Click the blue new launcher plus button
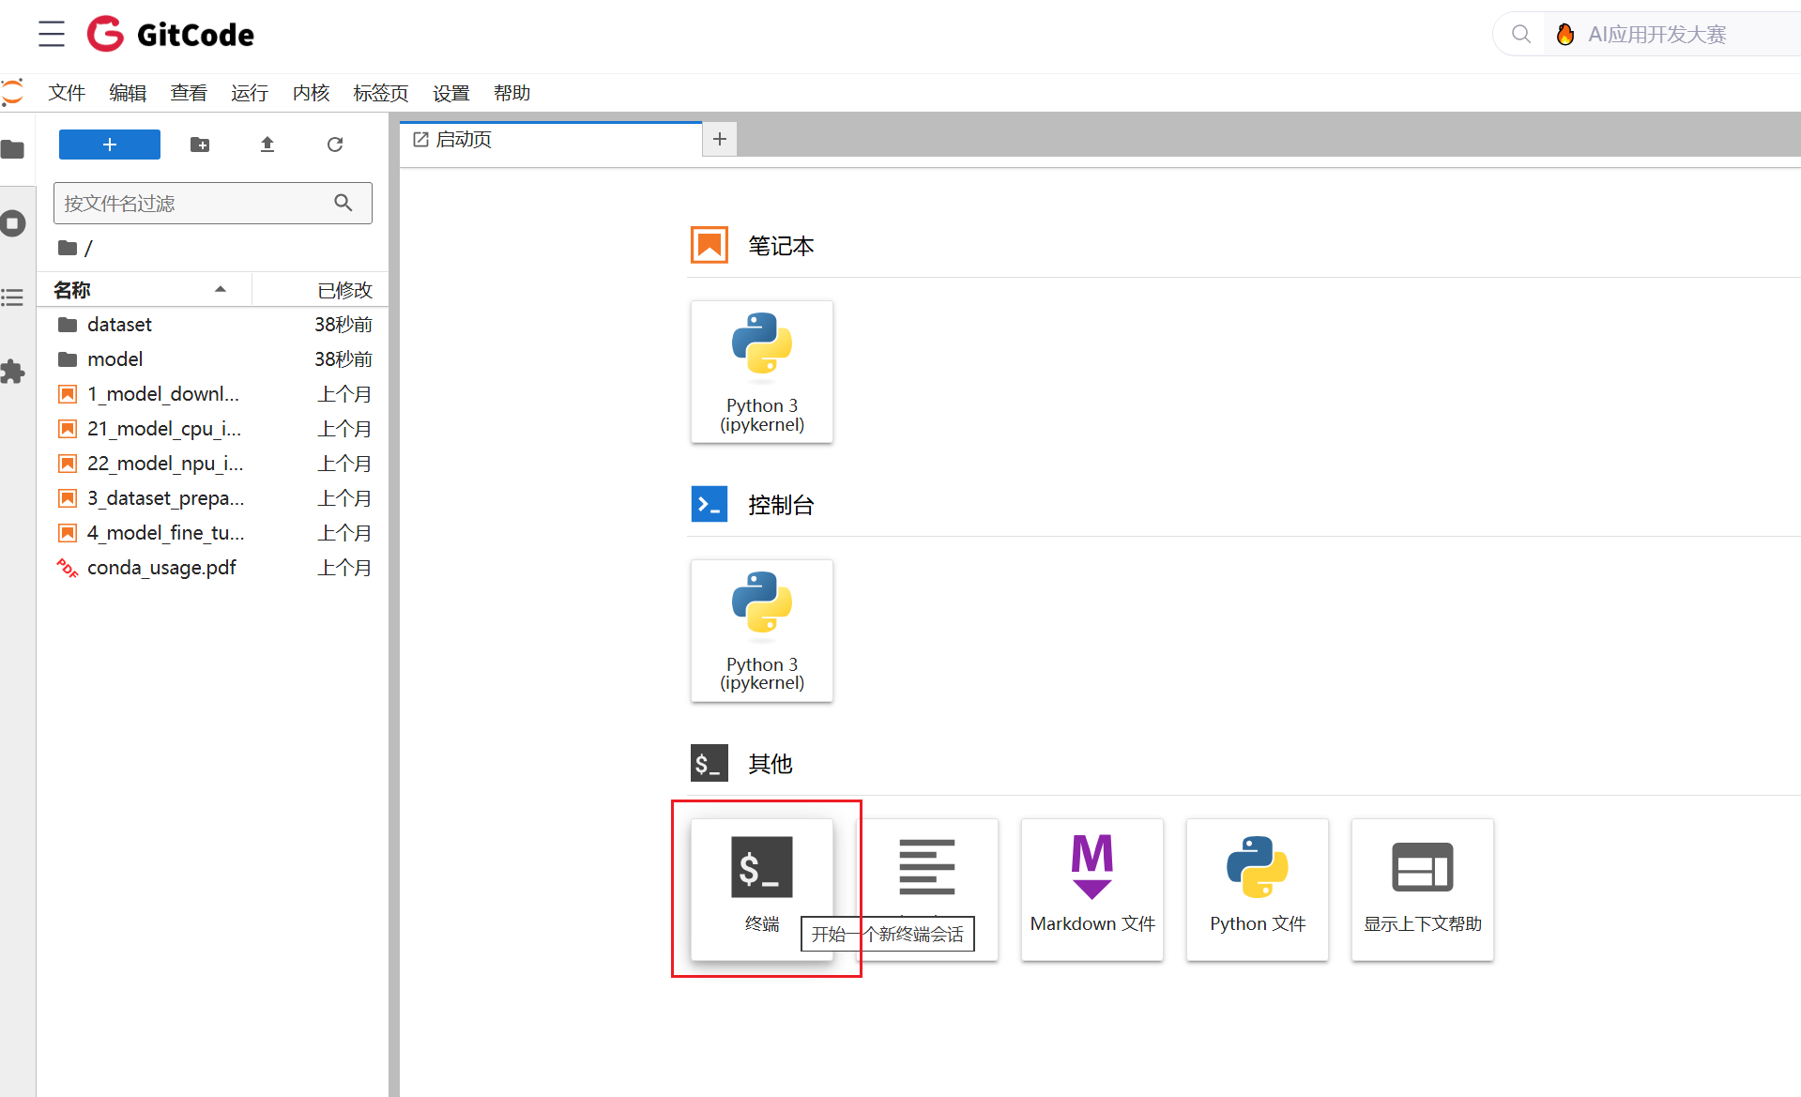Screen dimensions: 1801x1097 110,145
